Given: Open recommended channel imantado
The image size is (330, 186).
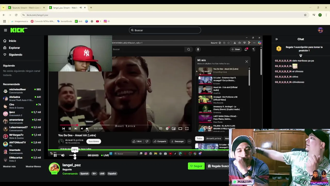Looking at the screenshot, I should pos(22,151).
